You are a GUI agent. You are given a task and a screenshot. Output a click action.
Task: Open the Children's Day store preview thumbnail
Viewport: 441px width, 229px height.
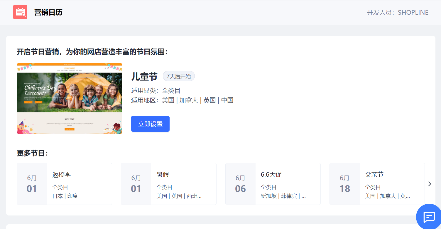(70, 98)
